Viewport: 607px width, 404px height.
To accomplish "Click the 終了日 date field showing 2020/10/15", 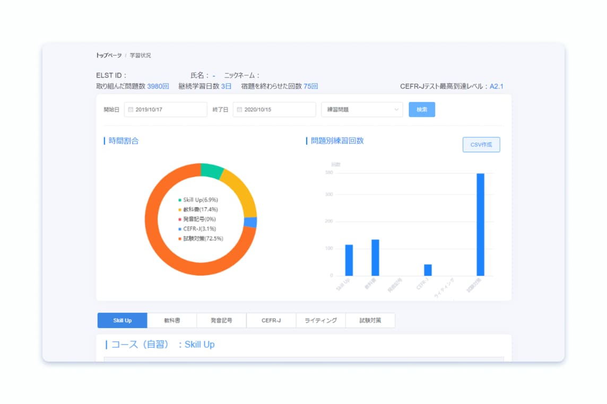I will tap(274, 110).
